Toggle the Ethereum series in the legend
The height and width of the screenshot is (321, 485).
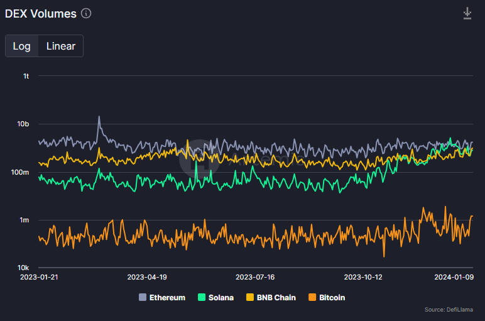tap(162, 298)
